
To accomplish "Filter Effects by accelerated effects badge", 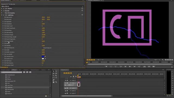I will pyautogui.click(x=24, y=72).
